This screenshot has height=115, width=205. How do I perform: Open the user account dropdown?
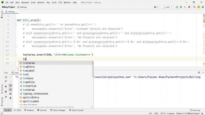[156, 7]
